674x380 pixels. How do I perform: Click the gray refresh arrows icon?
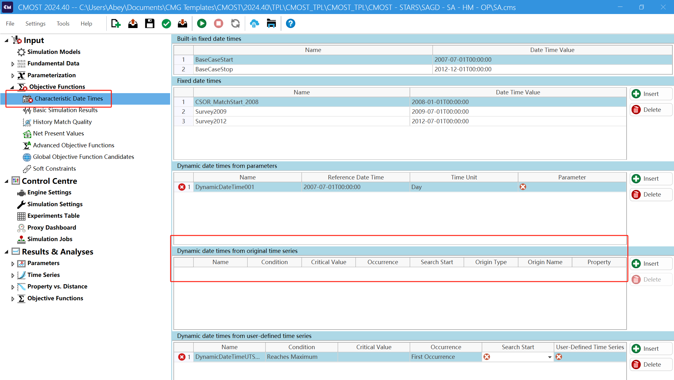click(x=235, y=24)
